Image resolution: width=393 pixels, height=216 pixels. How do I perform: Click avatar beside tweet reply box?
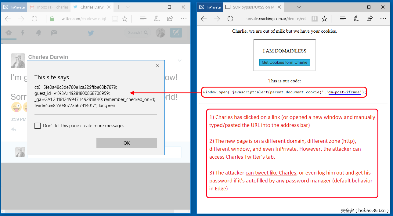pos(20,152)
